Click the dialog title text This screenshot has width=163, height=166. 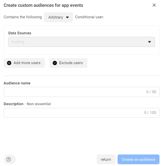click(x=43, y=5)
